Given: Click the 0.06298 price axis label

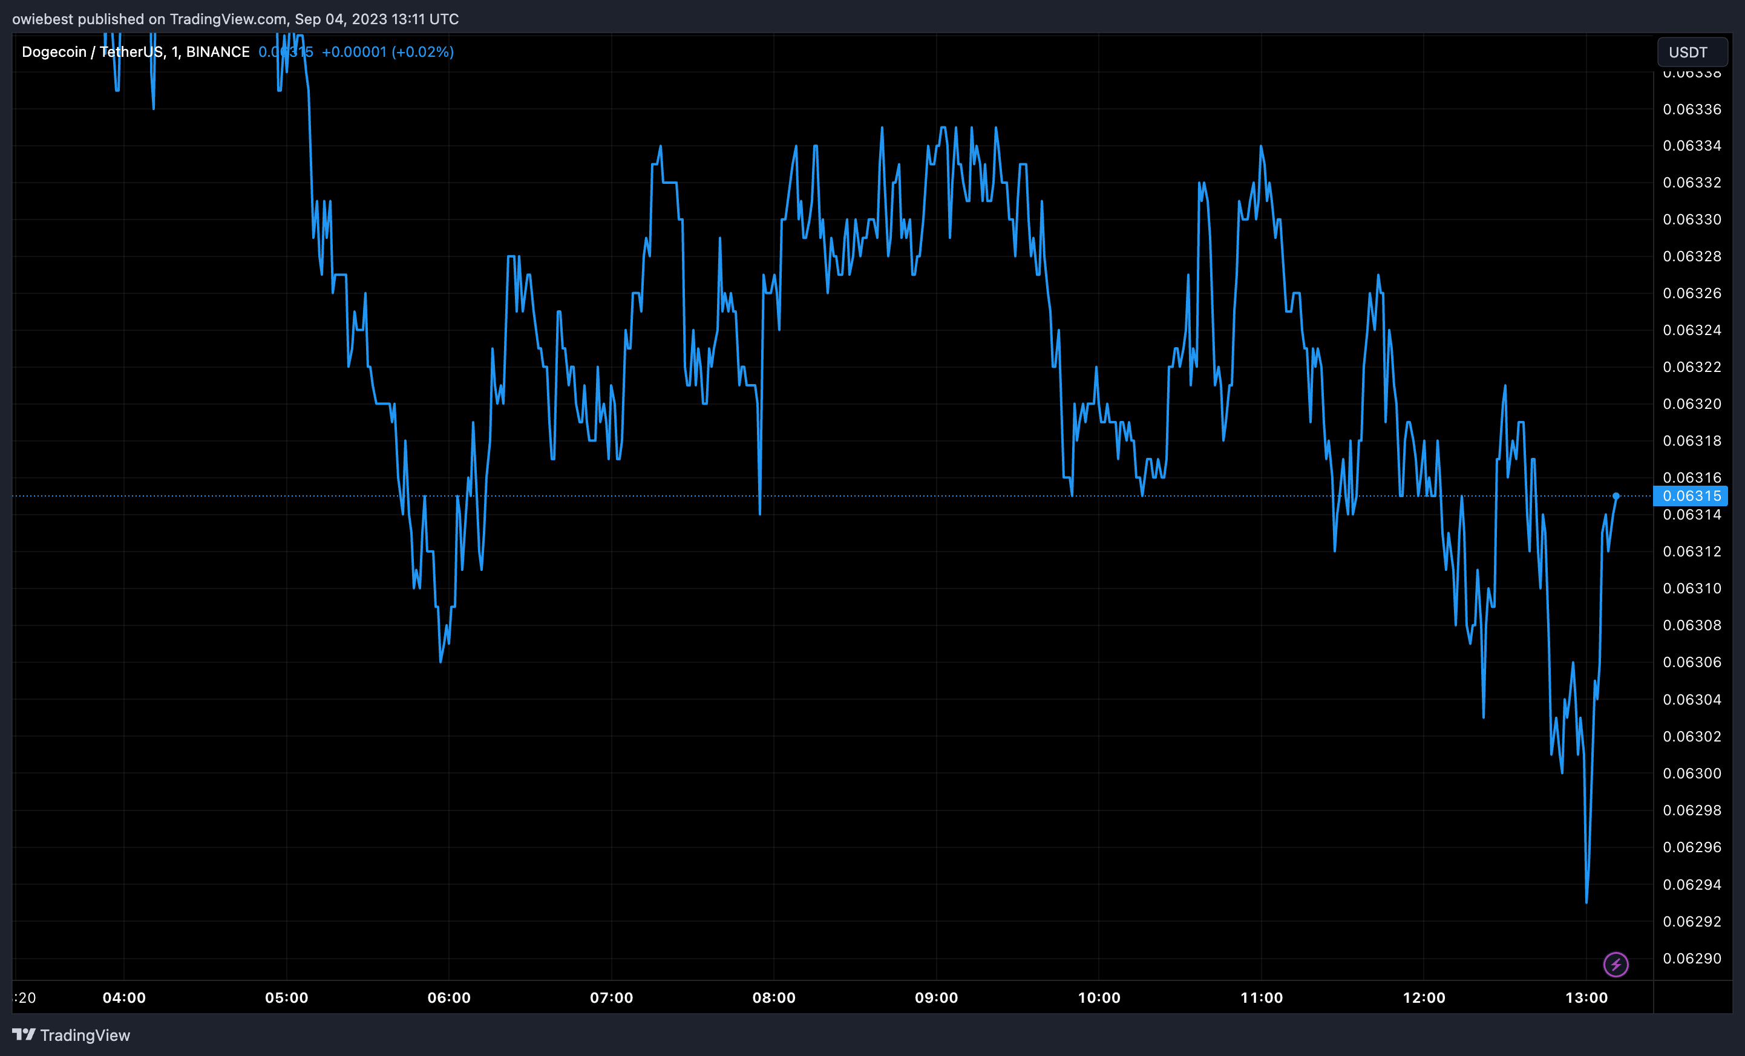Looking at the screenshot, I should coord(1692,810).
